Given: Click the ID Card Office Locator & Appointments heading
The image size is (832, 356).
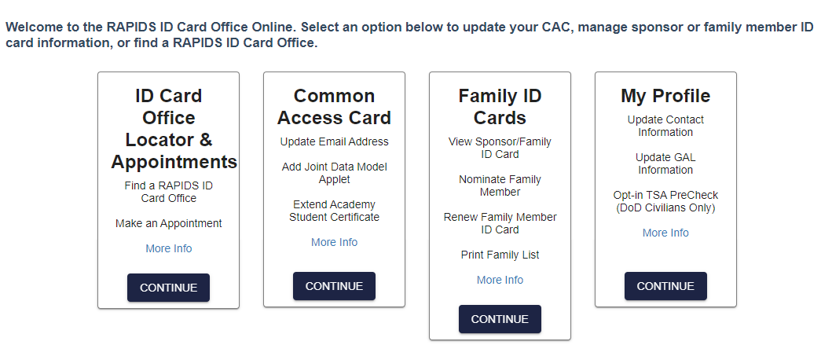Looking at the screenshot, I should [168, 129].
